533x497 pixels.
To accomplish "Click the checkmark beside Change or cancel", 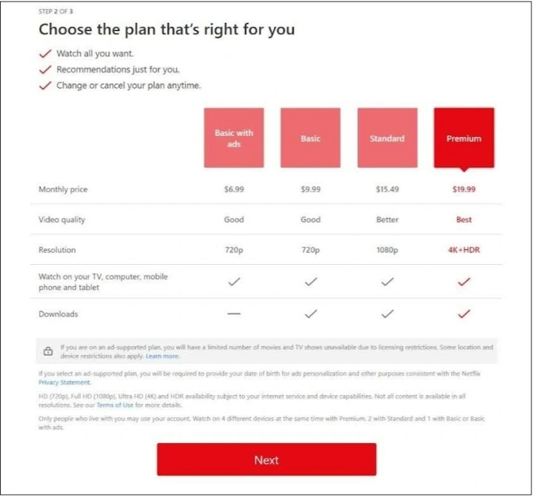I will [45, 86].
